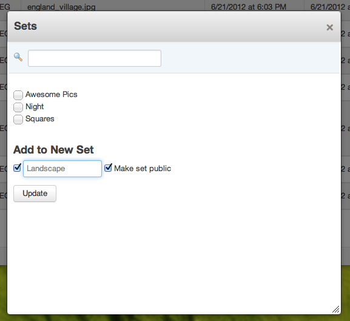Click the Sets dialog title bar
Screen dimensions: 350x321
[174, 26]
